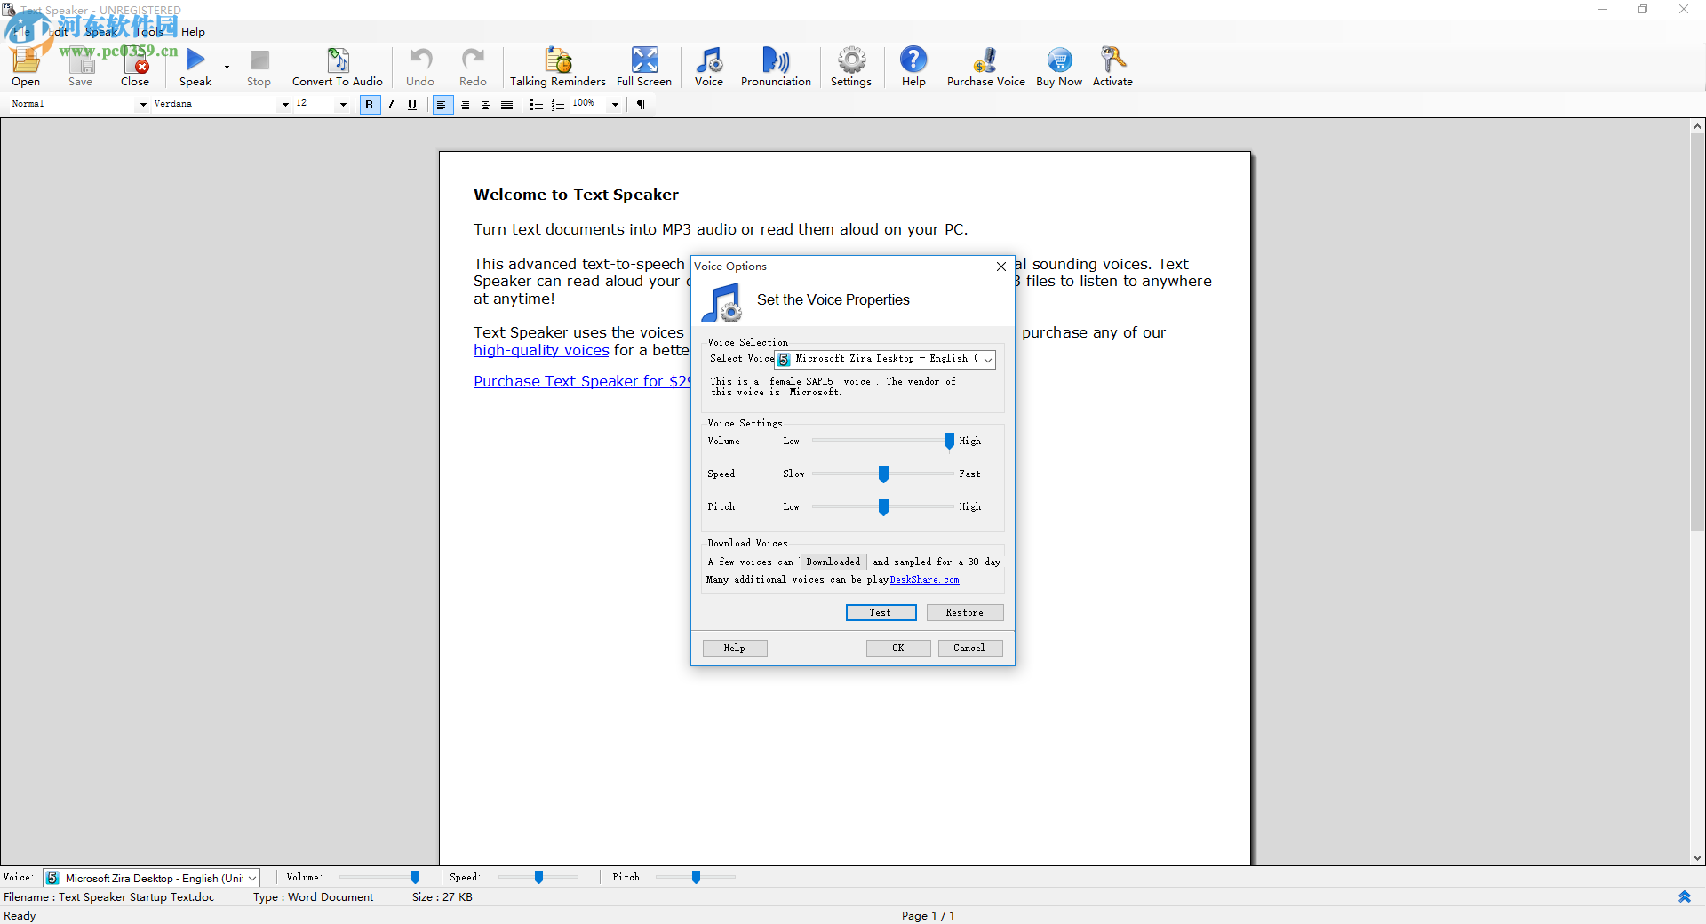Image resolution: width=1706 pixels, height=924 pixels.
Task: Toggle Italic formatting
Action: pyautogui.click(x=391, y=105)
